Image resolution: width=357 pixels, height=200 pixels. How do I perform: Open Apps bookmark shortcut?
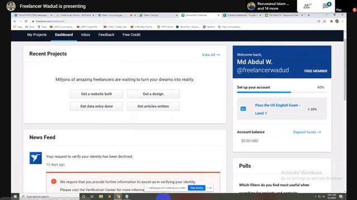[x=18, y=27]
